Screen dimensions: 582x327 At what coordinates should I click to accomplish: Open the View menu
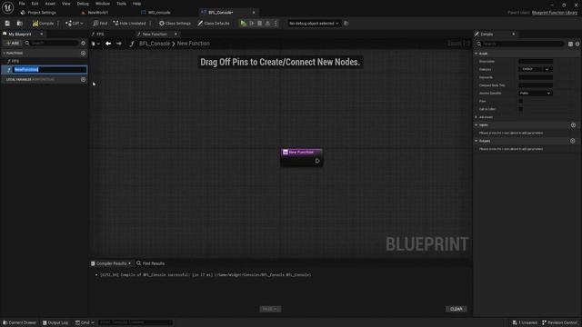click(66, 4)
